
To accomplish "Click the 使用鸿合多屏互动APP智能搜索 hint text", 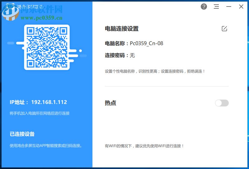I will pyautogui.click(x=46, y=145).
